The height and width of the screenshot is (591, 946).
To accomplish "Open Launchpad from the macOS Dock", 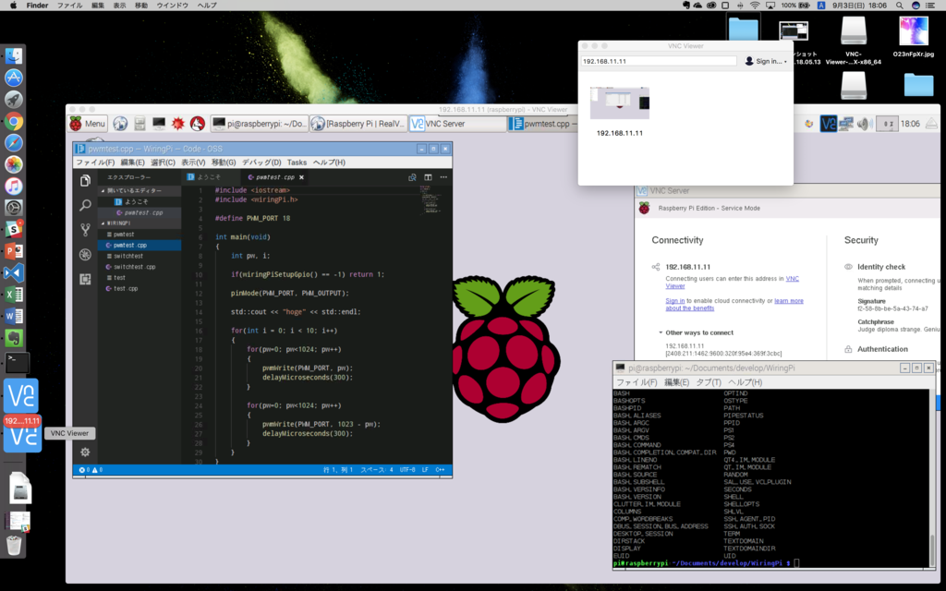I will point(13,100).
